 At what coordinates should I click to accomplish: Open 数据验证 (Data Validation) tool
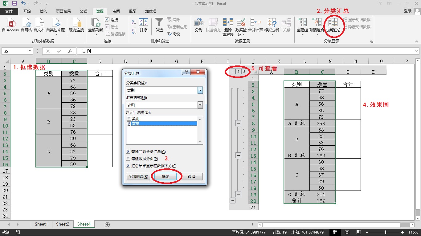click(x=241, y=27)
